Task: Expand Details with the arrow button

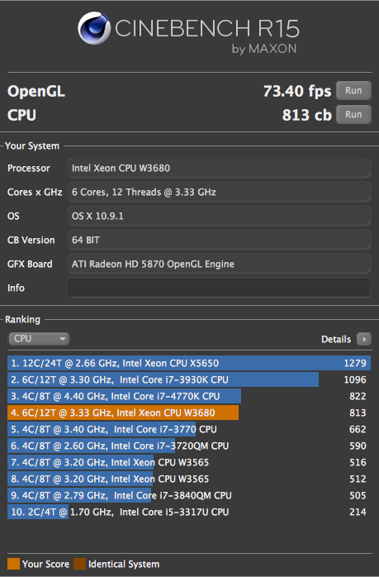Action: pos(364,339)
